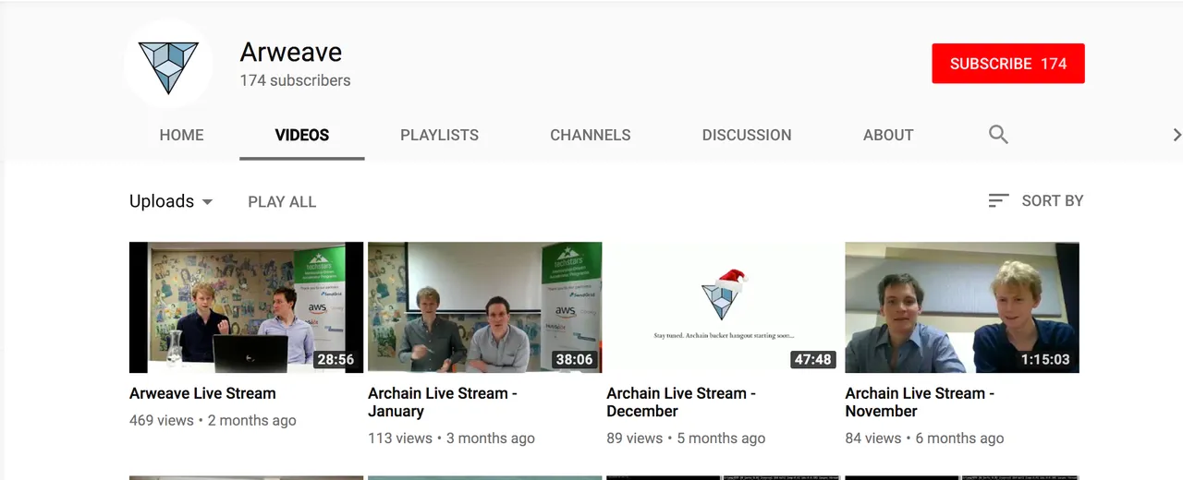Image resolution: width=1183 pixels, height=480 pixels.
Task: Click the Arweave Live Stream thumbnail
Action: click(246, 307)
